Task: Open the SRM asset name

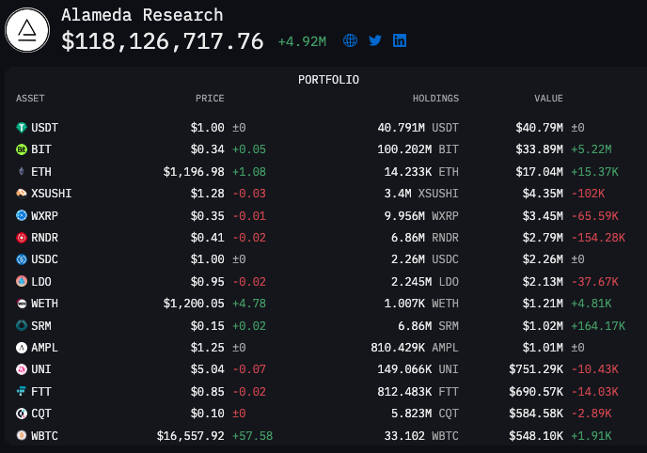Action: (41, 325)
